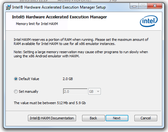Click the greyed-out maximize window button
168x132 pixels.
pyautogui.click(x=143, y=6)
